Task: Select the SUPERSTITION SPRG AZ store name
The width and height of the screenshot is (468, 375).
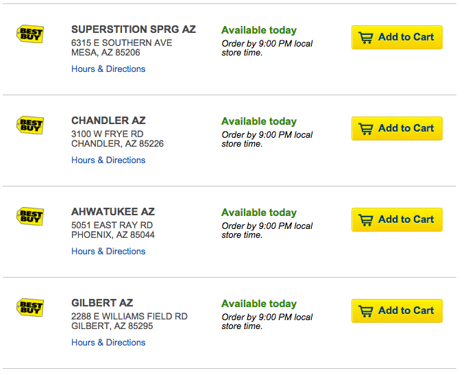Action: [134, 29]
